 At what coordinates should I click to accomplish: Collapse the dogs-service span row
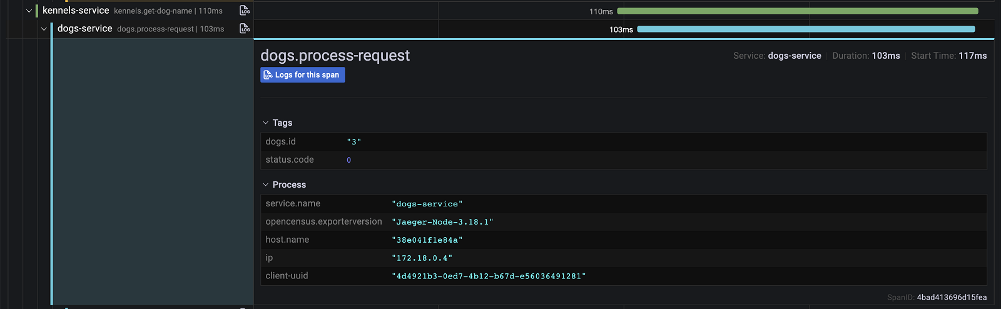coord(44,29)
